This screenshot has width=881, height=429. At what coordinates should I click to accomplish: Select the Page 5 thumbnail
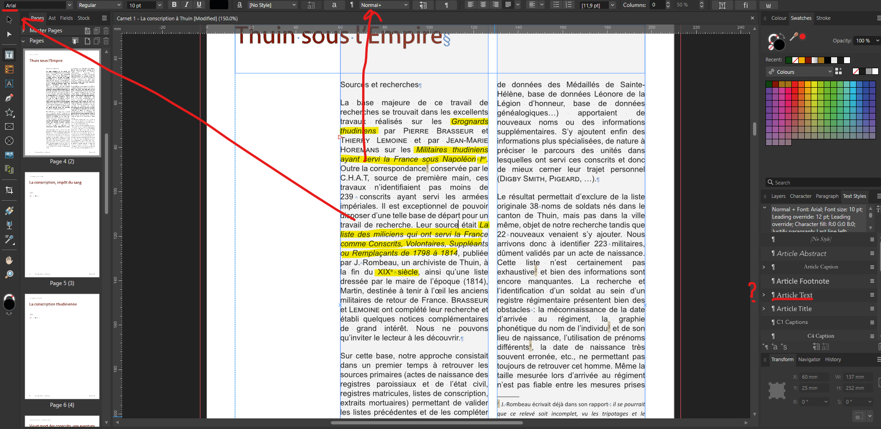[62, 225]
